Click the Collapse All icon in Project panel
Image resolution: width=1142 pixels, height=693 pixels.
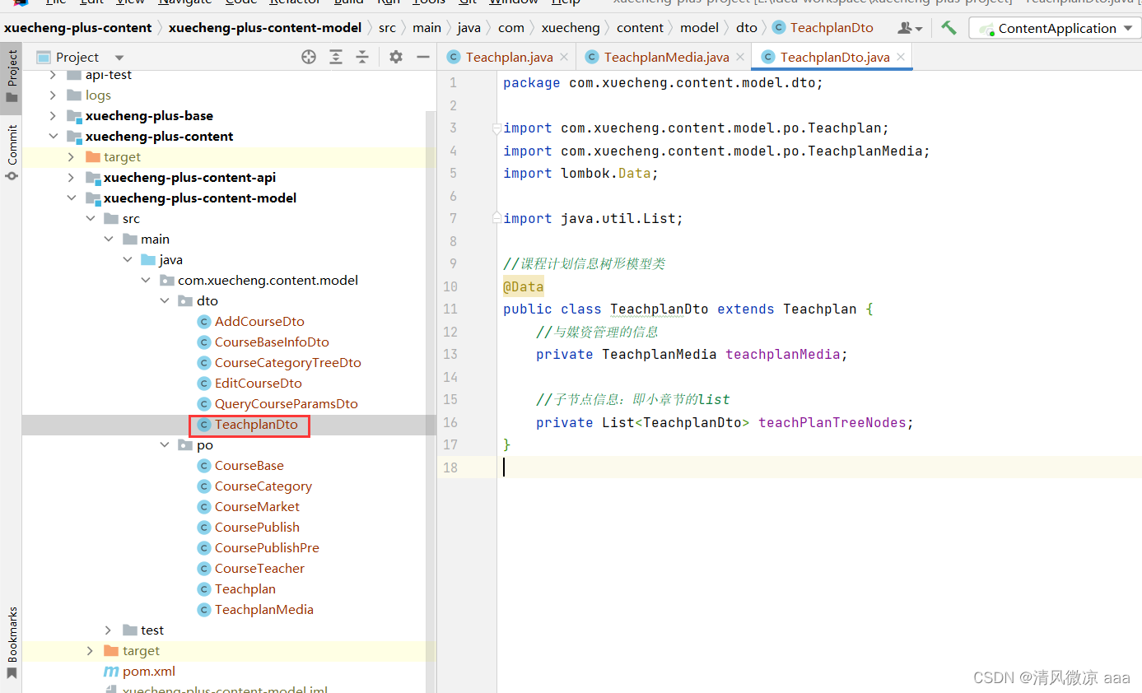pyautogui.click(x=362, y=57)
